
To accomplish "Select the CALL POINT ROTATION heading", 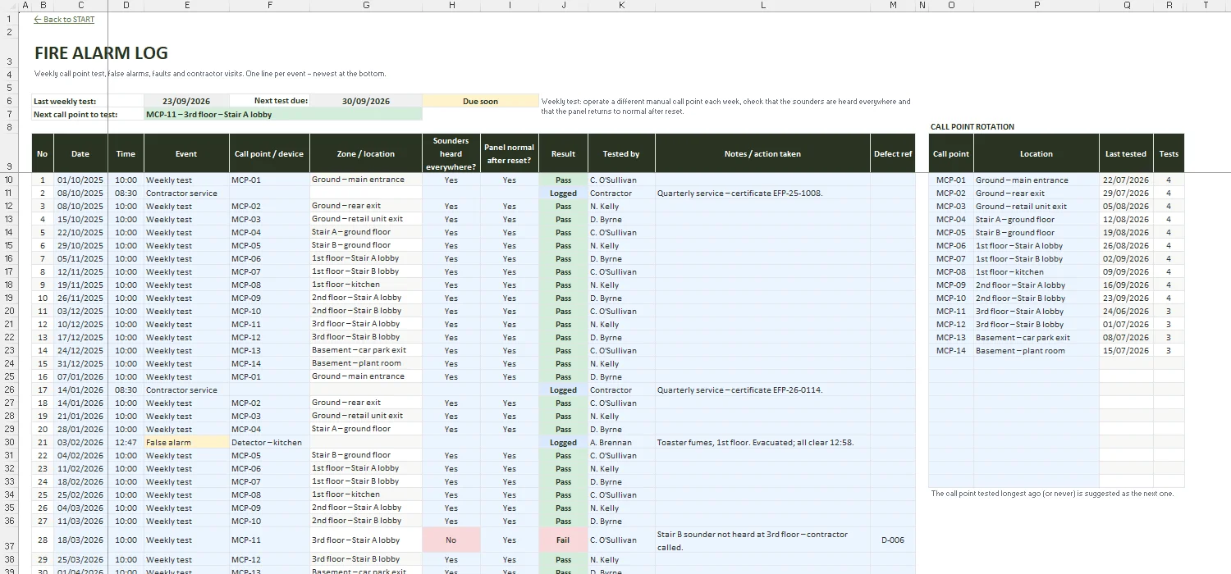I will [972, 127].
